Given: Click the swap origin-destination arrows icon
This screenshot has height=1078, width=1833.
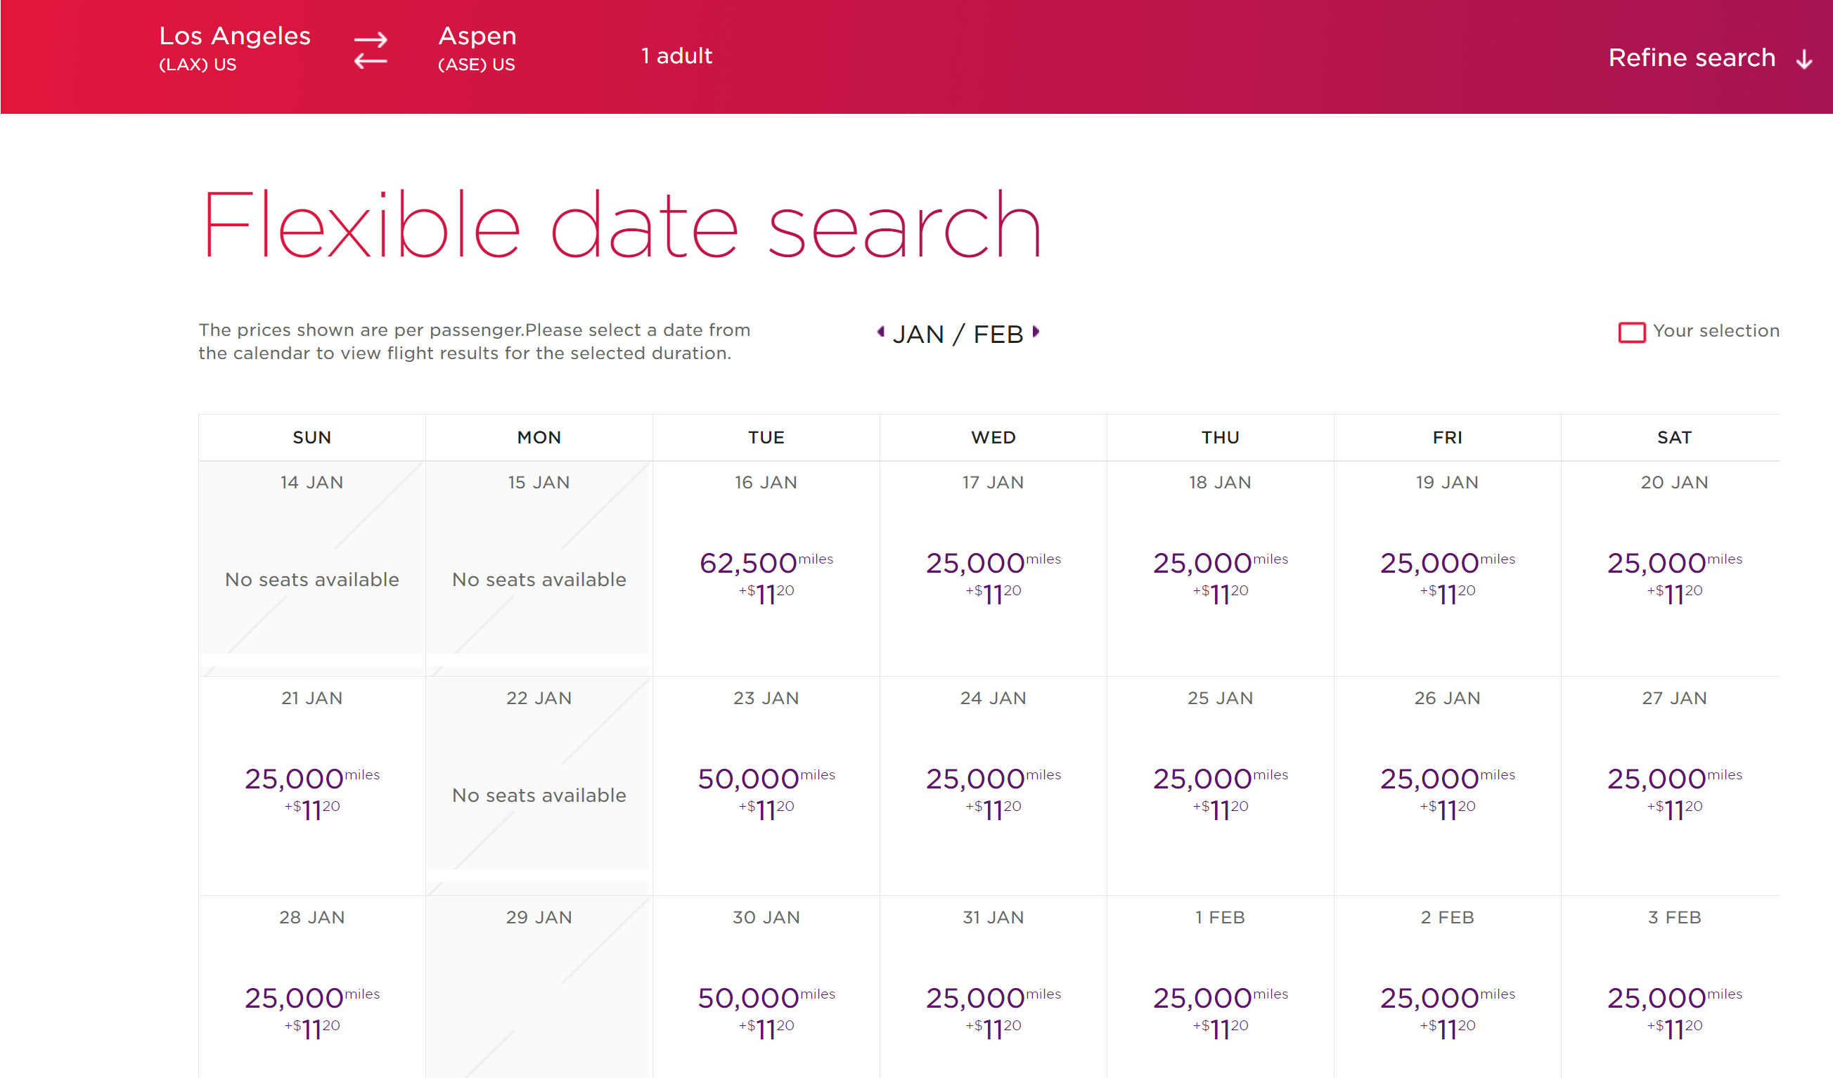Looking at the screenshot, I should coord(371,50).
